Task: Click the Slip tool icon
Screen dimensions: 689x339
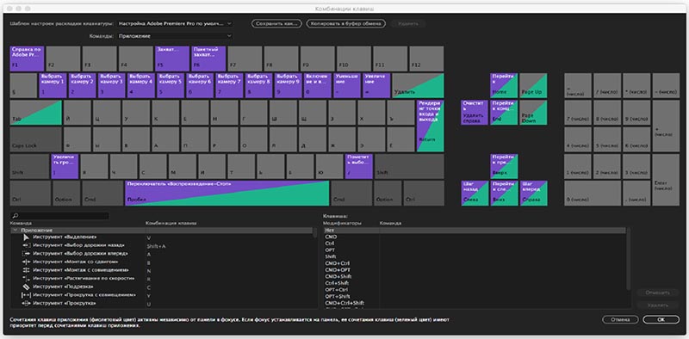Action: coord(26,295)
